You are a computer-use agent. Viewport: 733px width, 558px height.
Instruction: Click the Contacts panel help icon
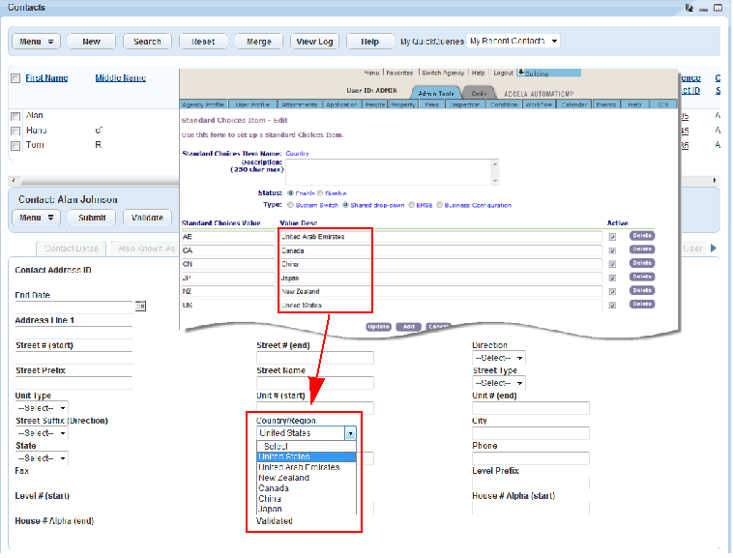click(688, 7)
